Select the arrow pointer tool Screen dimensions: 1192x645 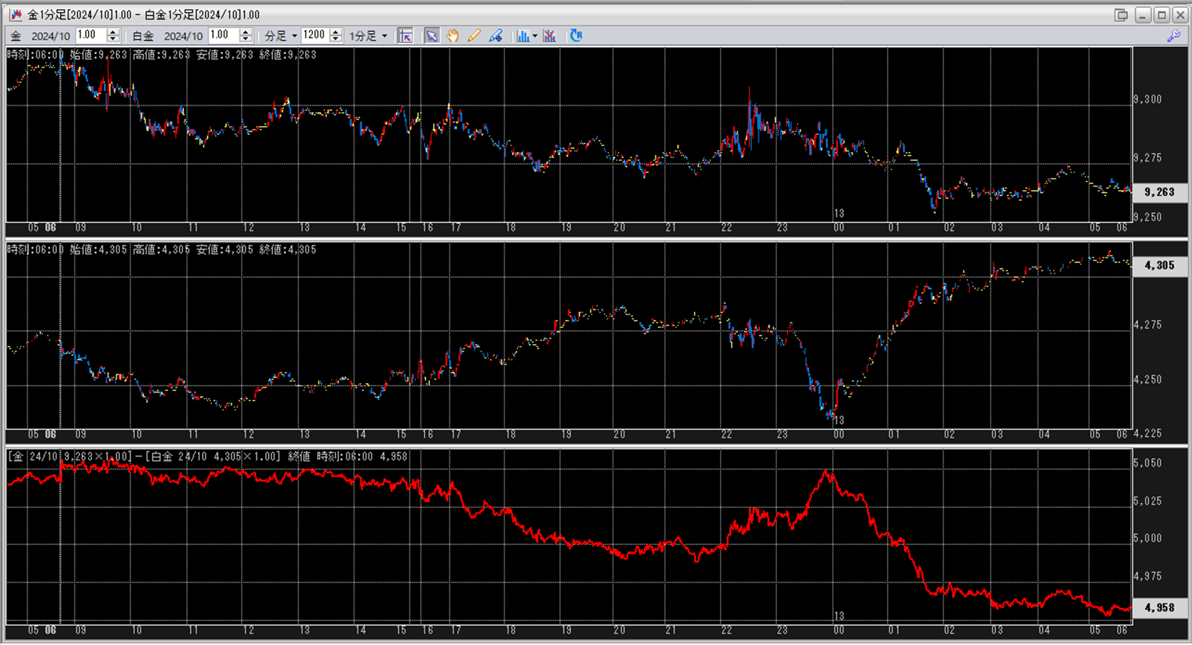pyautogui.click(x=432, y=36)
